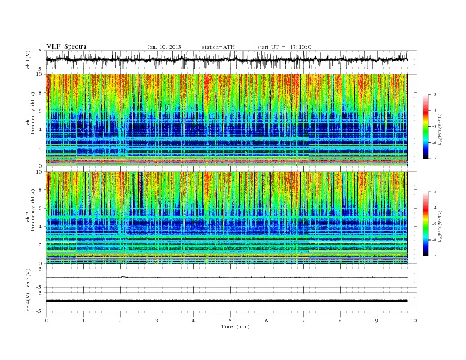466x360 pixels.
Task: Click the bottom time axis tick label "10"
Action: (414, 321)
